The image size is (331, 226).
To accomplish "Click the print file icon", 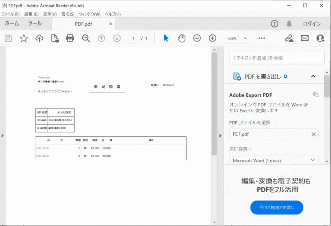I will coord(70,38).
